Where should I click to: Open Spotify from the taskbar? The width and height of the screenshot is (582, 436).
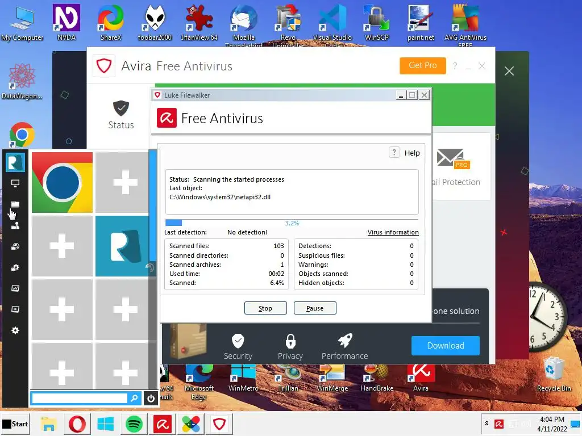click(134, 424)
